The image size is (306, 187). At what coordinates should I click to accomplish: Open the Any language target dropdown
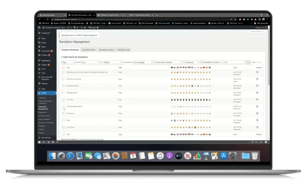tap(143, 62)
